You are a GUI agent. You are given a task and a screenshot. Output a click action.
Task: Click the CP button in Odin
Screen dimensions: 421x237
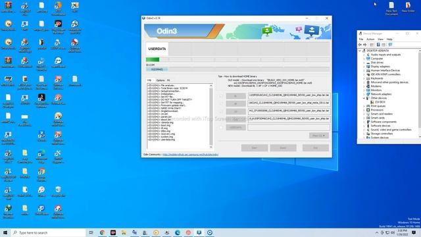235,111
